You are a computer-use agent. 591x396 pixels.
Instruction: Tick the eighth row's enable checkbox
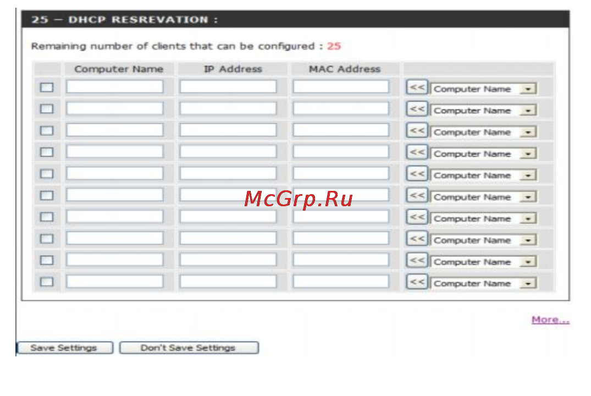coord(47,239)
